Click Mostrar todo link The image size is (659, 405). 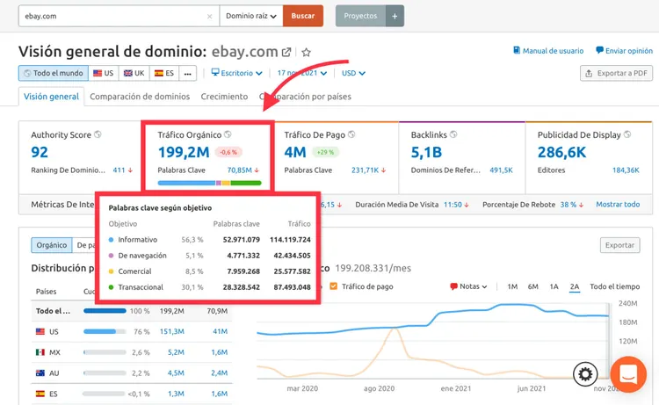click(618, 205)
